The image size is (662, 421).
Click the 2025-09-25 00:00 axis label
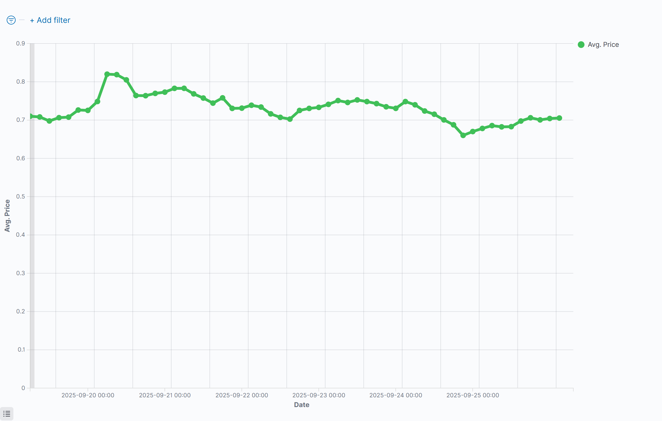pos(473,395)
